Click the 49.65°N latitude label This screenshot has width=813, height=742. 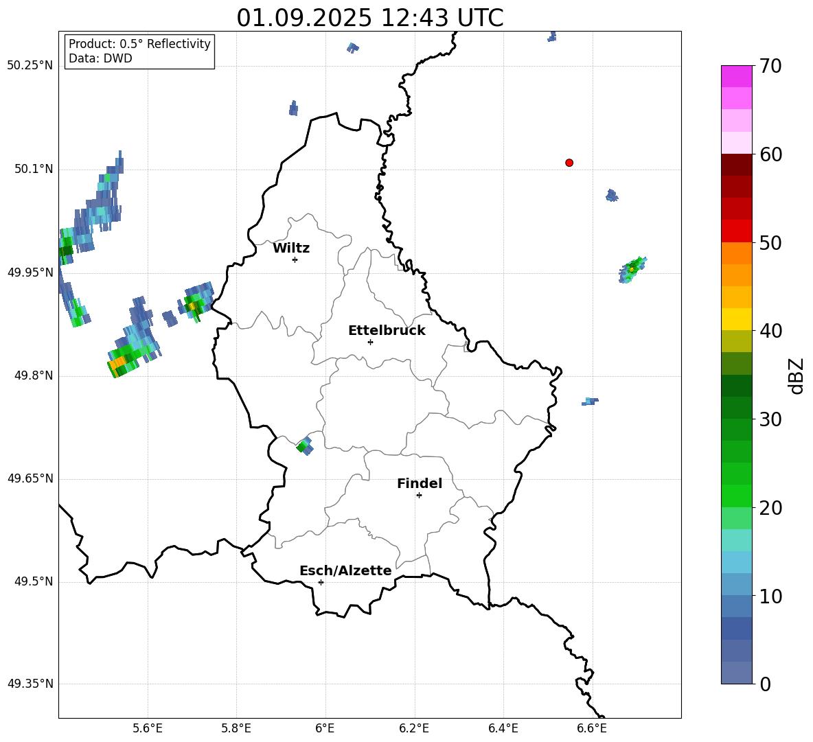click(x=30, y=478)
